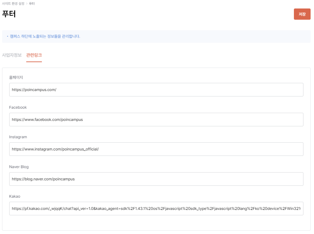
Task: Open 사이트 환경 설정 breadcrumb link
Action: (x=13, y=4)
